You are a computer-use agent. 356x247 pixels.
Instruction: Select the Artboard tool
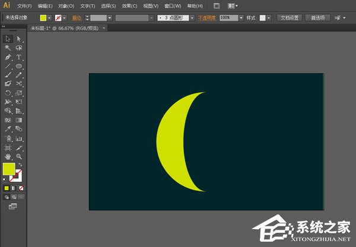tap(8, 147)
